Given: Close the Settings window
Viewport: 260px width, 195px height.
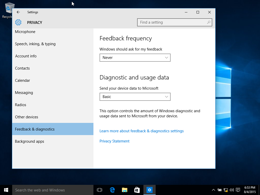Looking at the screenshot, I should (x=209, y=12).
